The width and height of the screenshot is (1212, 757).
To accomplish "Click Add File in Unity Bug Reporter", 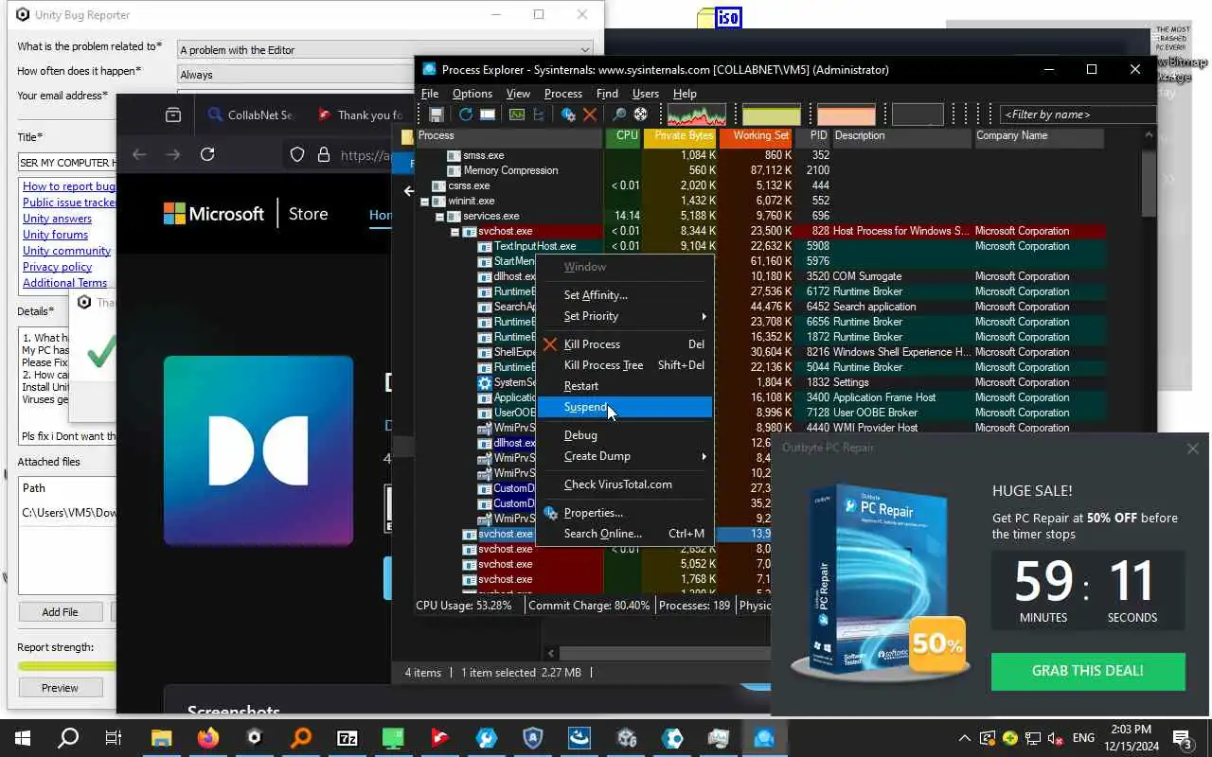I will 60,612.
